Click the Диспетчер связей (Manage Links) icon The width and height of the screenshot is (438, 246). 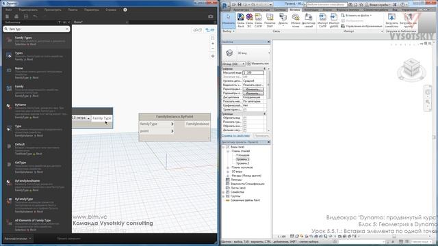[309, 20]
